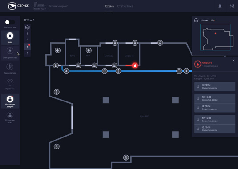Image resolution: width=238 pixels, height=169 pixels.
Task: Open the 13:10:51 Открытие двери event
Action: pyautogui.click(x=215, y=86)
